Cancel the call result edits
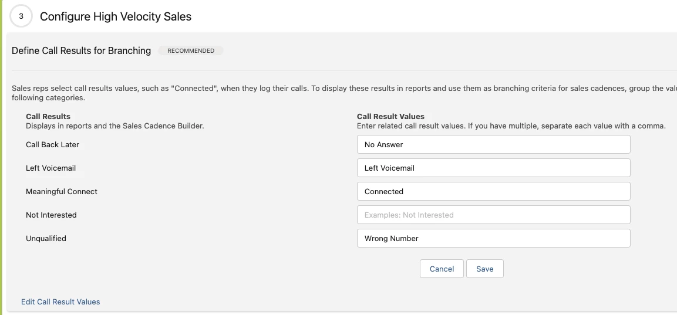Image resolution: width=677 pixels, height=315 pixels. [x=442, y=269]
